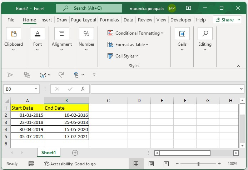Zoom in with the plus button

click(219, 164)
